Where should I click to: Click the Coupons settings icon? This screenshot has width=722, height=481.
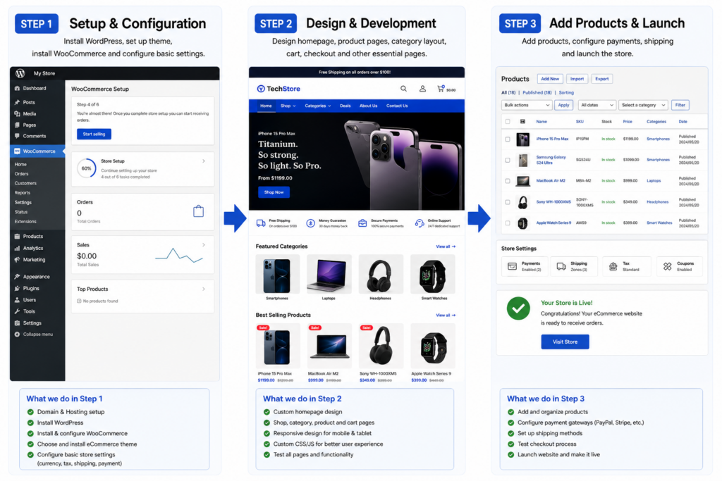point(667,266)
